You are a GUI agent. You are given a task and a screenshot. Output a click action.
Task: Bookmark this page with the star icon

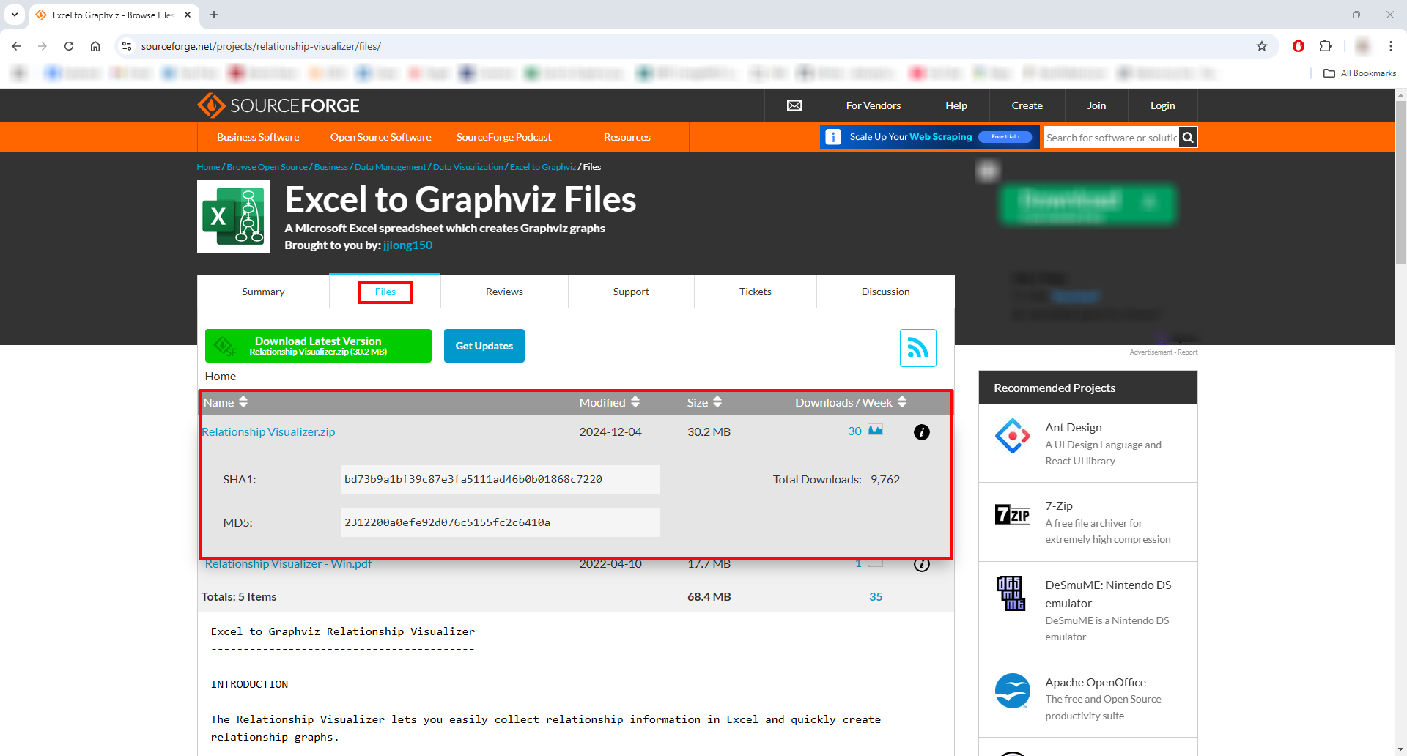click(1261, 46)
